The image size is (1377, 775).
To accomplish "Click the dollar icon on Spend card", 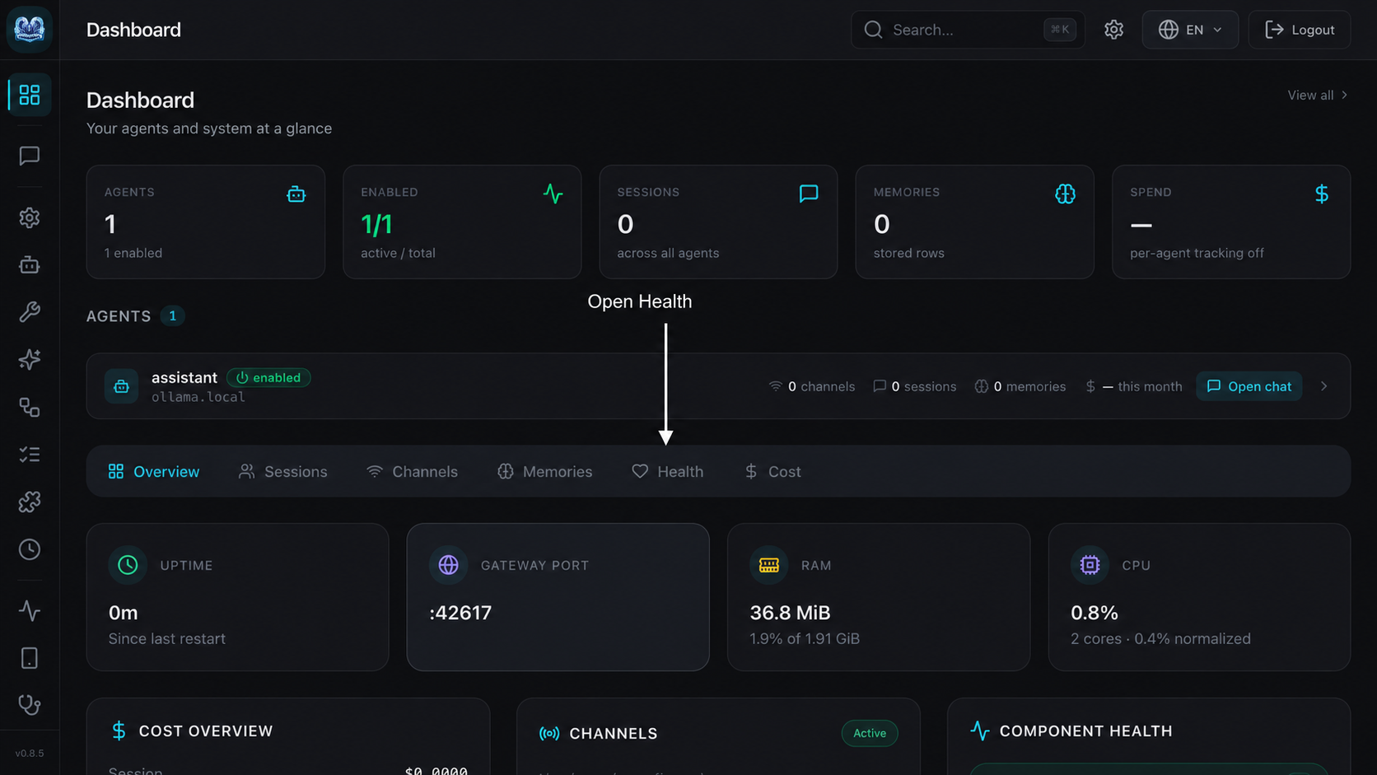I will [x=1322, y=194].
